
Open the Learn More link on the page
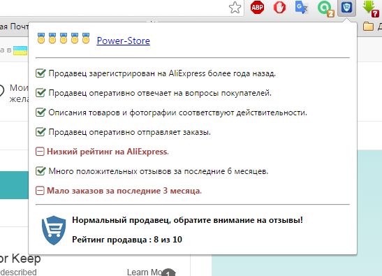point(145,272)
